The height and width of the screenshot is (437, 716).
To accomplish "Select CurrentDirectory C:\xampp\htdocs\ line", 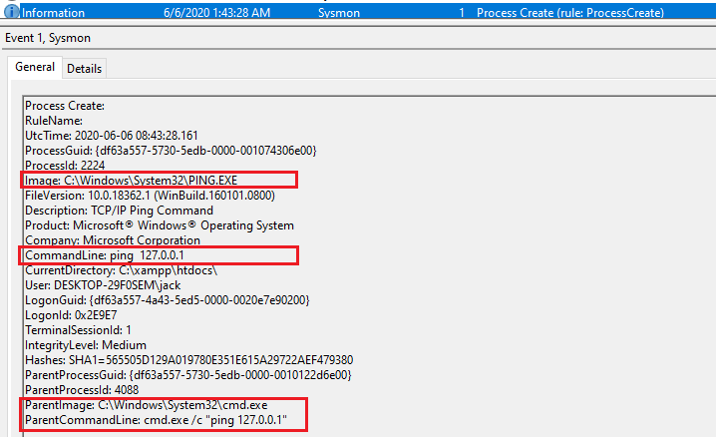I will (122, 270).
